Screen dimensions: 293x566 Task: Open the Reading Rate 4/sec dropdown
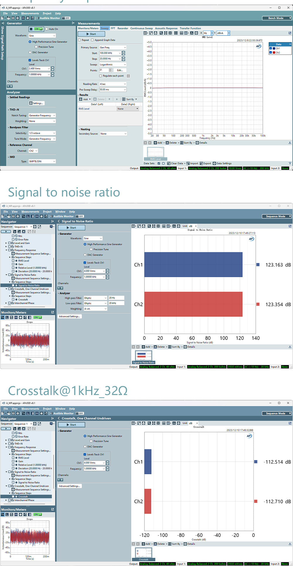tap(113, 84)
